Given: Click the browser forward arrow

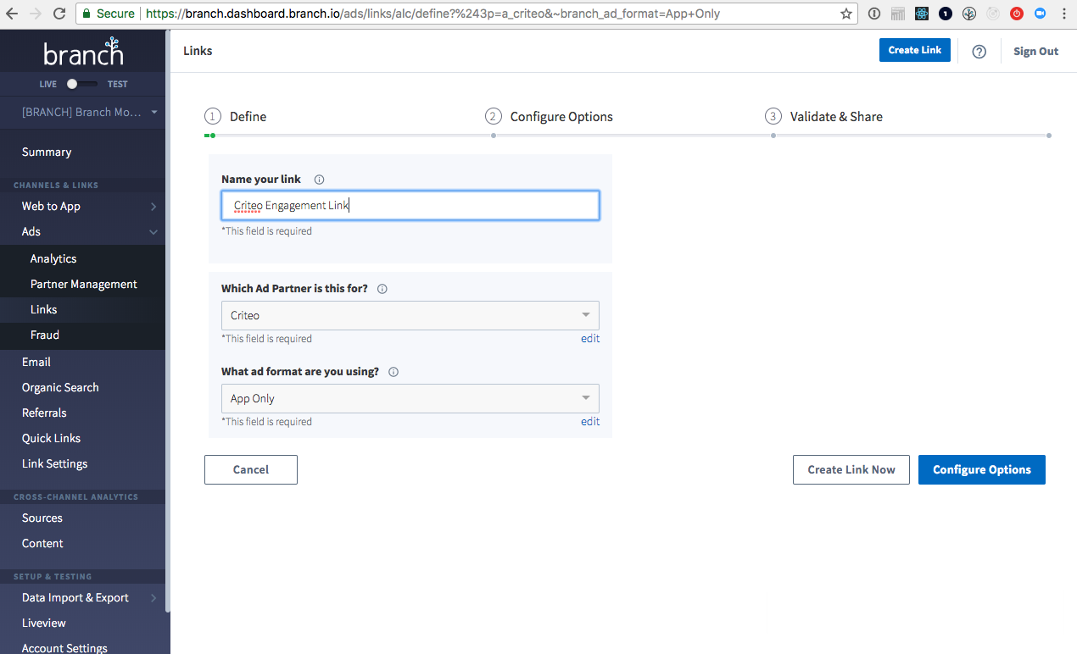Looking at the screenshot, I should tap(36, 14).
